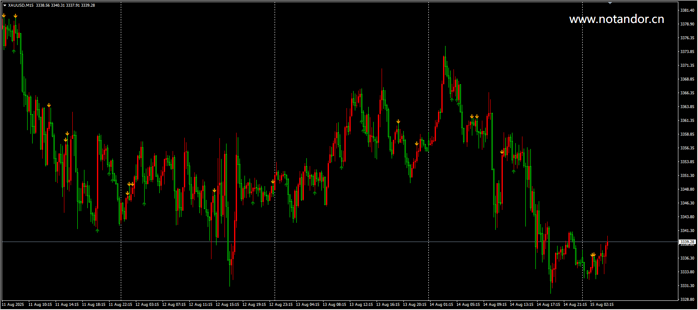Click the 14 Aug 01:15 time label
Viewport: 698px width, 310px height.
[x=441, y=305]
